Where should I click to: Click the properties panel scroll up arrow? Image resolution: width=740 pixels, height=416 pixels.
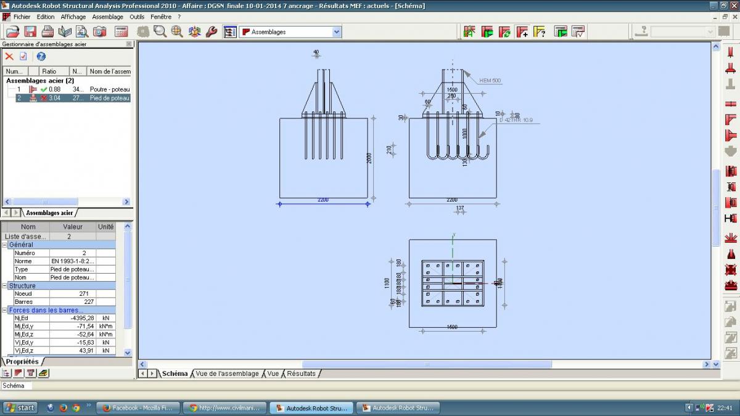[128, 227]
